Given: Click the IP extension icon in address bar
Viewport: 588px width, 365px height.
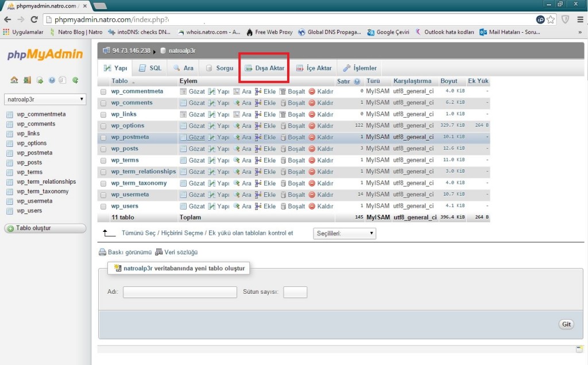Looking at the screenshot, I should pos(540,20).
